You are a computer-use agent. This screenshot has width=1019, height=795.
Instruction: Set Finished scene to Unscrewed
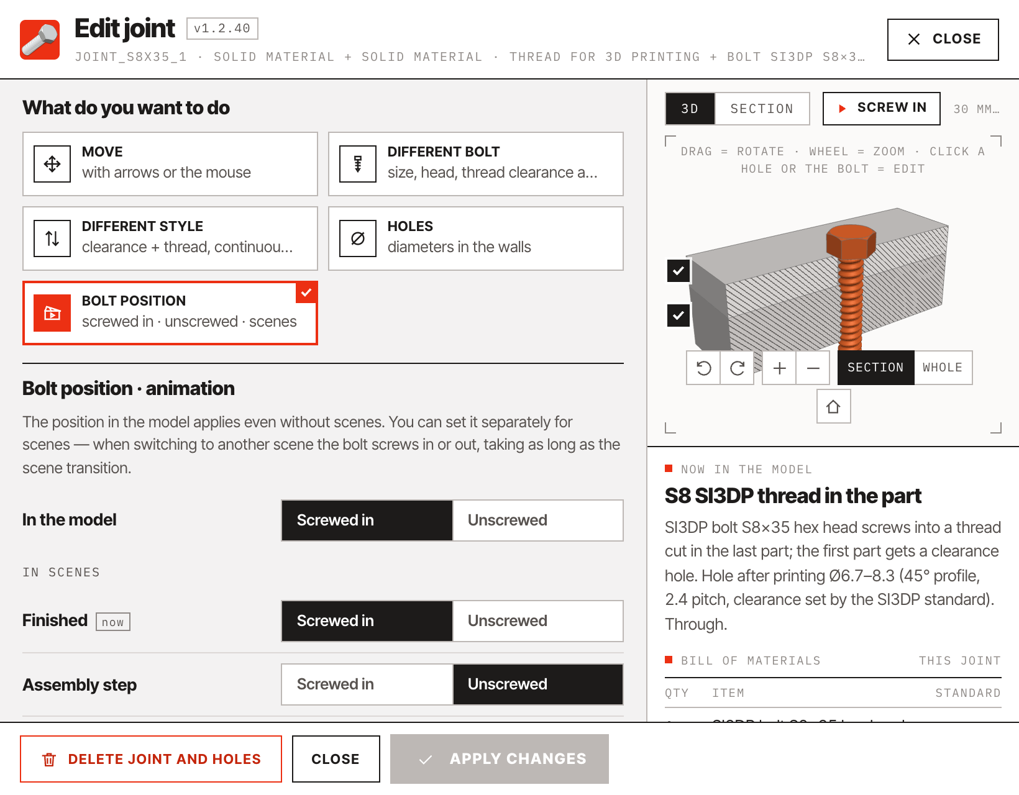538,621
